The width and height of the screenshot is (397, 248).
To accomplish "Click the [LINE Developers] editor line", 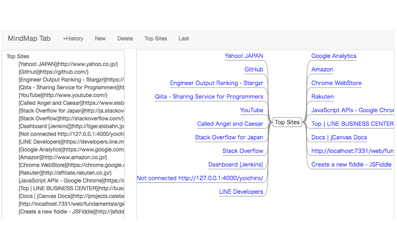I will [x=71, y=142].
